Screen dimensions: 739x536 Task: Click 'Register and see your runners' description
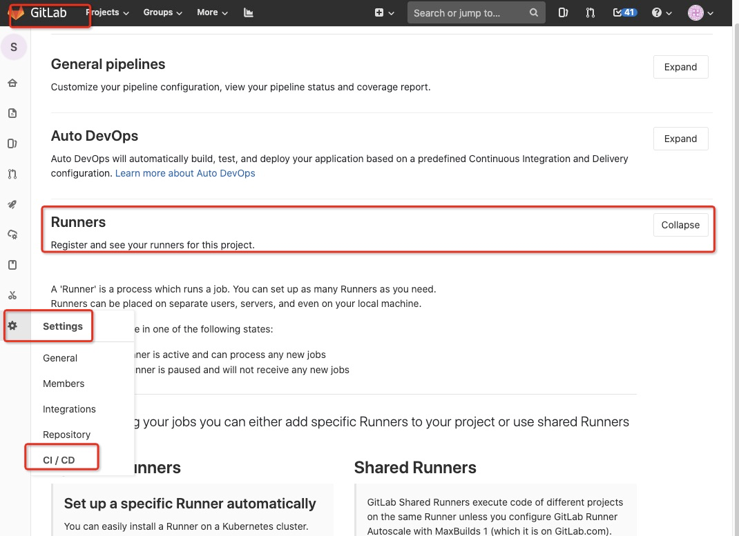(x=153, y=245)
